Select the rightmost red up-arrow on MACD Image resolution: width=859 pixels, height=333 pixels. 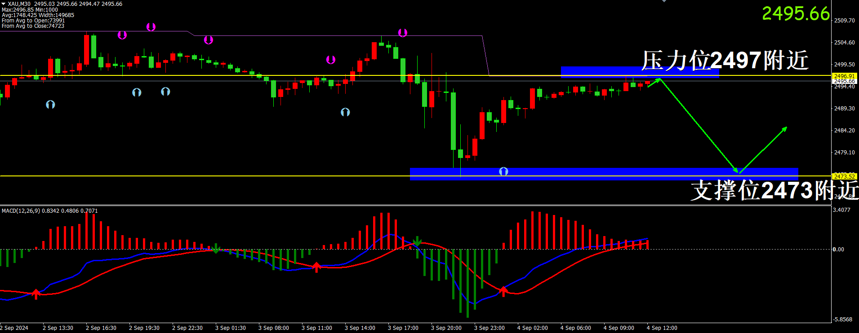[x=503, y=291]
